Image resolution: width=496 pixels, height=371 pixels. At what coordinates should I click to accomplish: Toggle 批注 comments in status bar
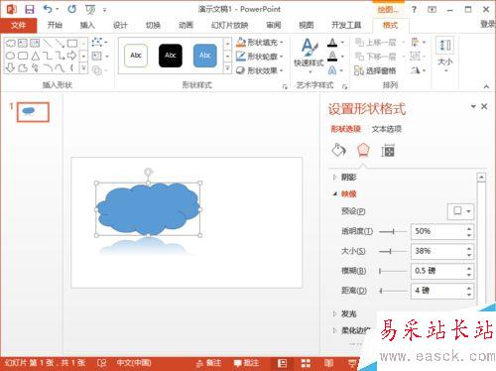point(247,363)
